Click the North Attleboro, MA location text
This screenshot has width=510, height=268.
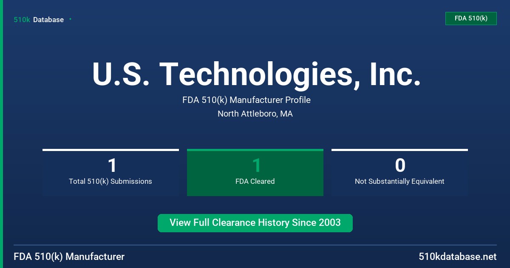click(255, 114)
